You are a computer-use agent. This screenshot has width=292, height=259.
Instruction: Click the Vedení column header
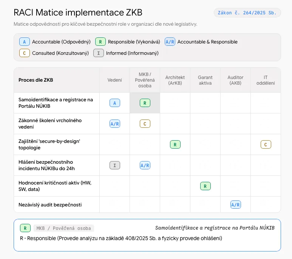point(114,80)
